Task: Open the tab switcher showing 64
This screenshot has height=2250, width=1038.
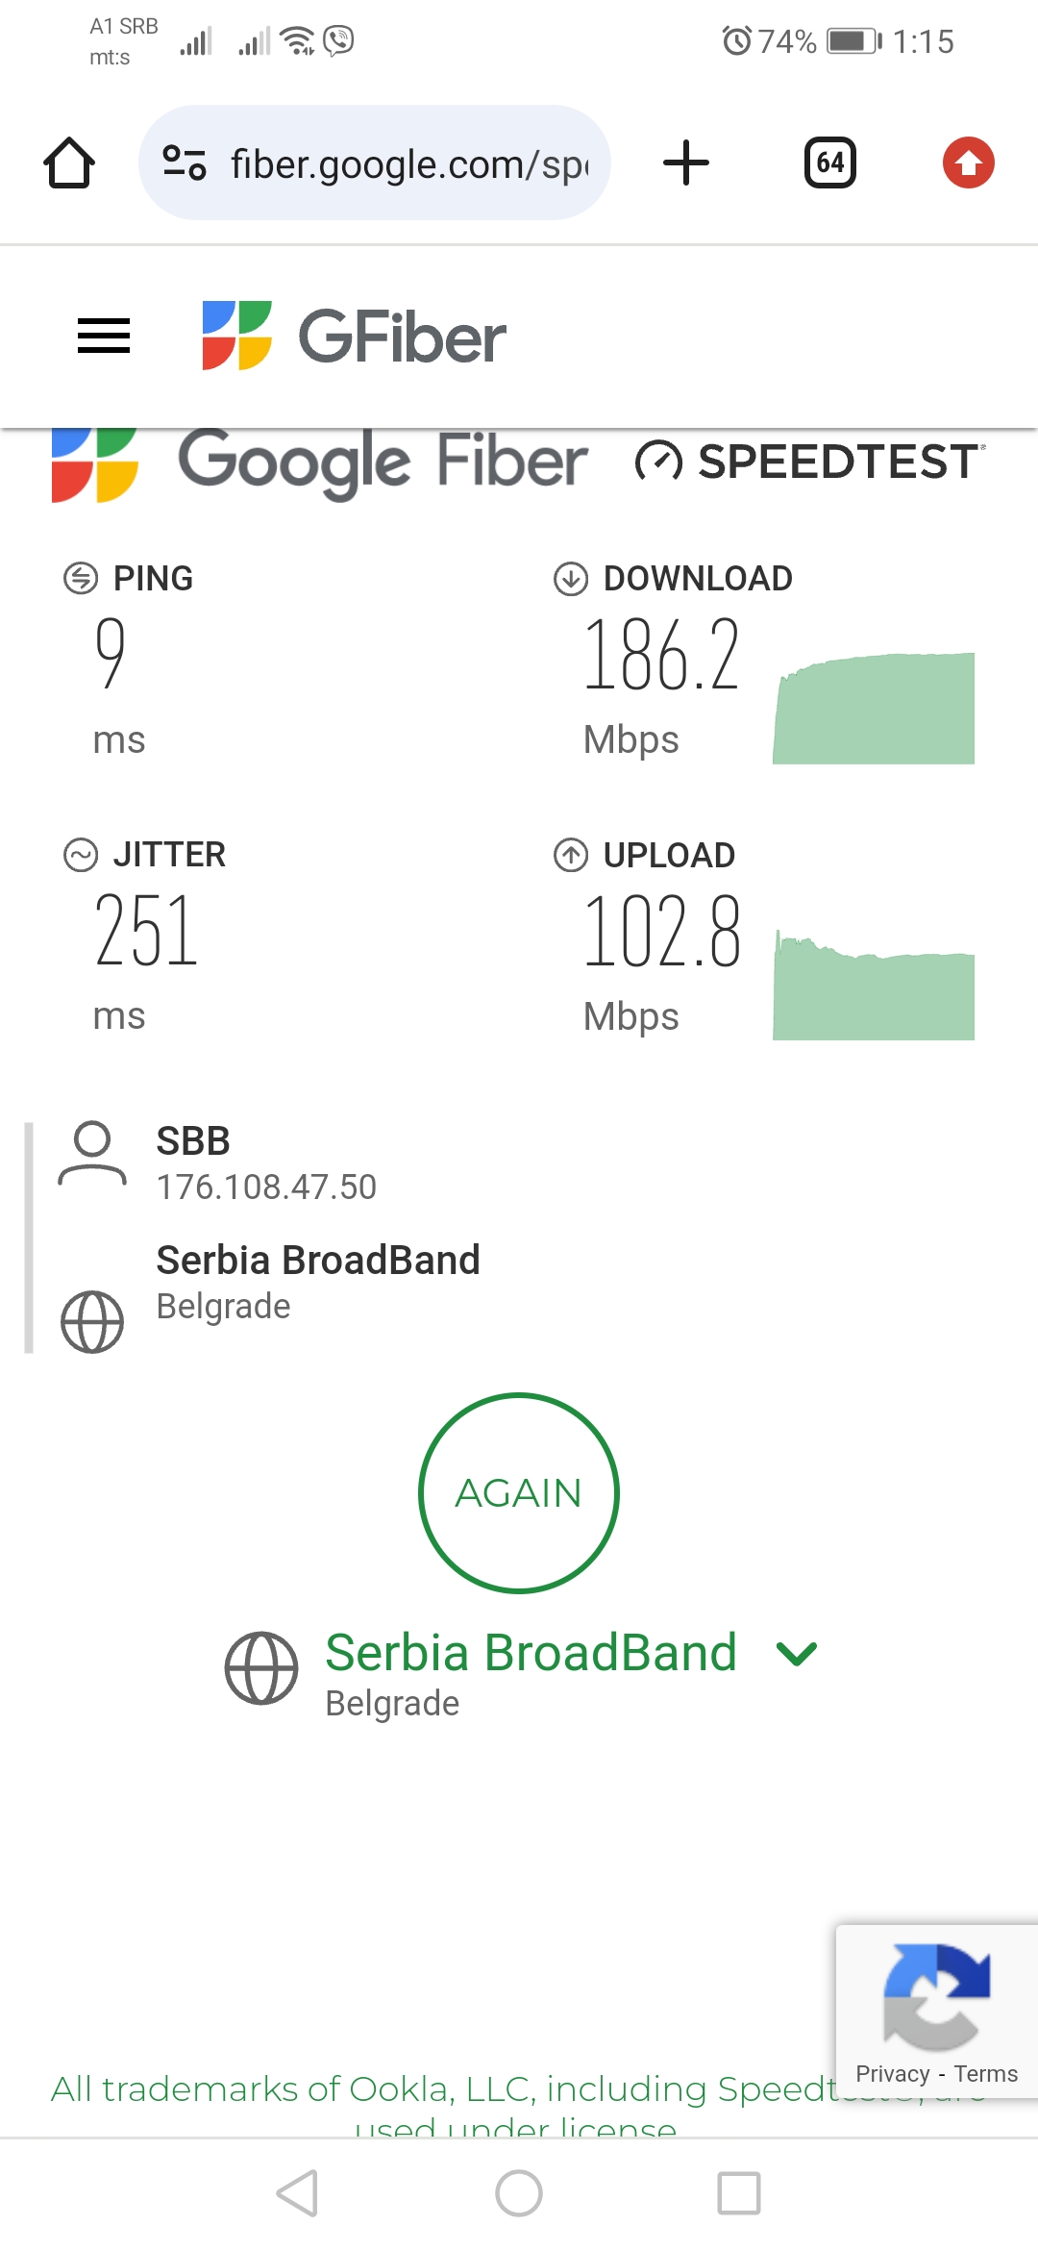Action: (x=829, y=162)
